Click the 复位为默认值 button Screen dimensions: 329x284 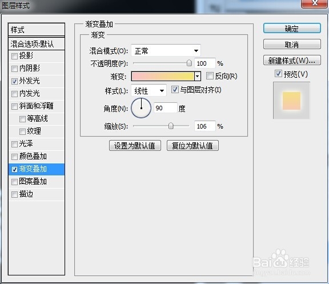[192, 146]
